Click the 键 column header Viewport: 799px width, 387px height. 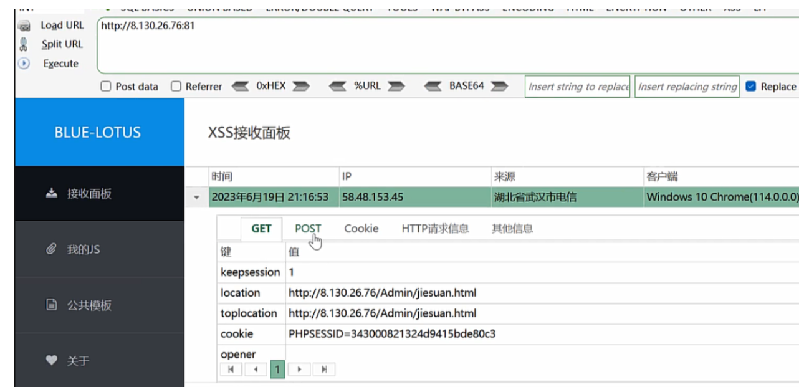click(x=251, y=252)
